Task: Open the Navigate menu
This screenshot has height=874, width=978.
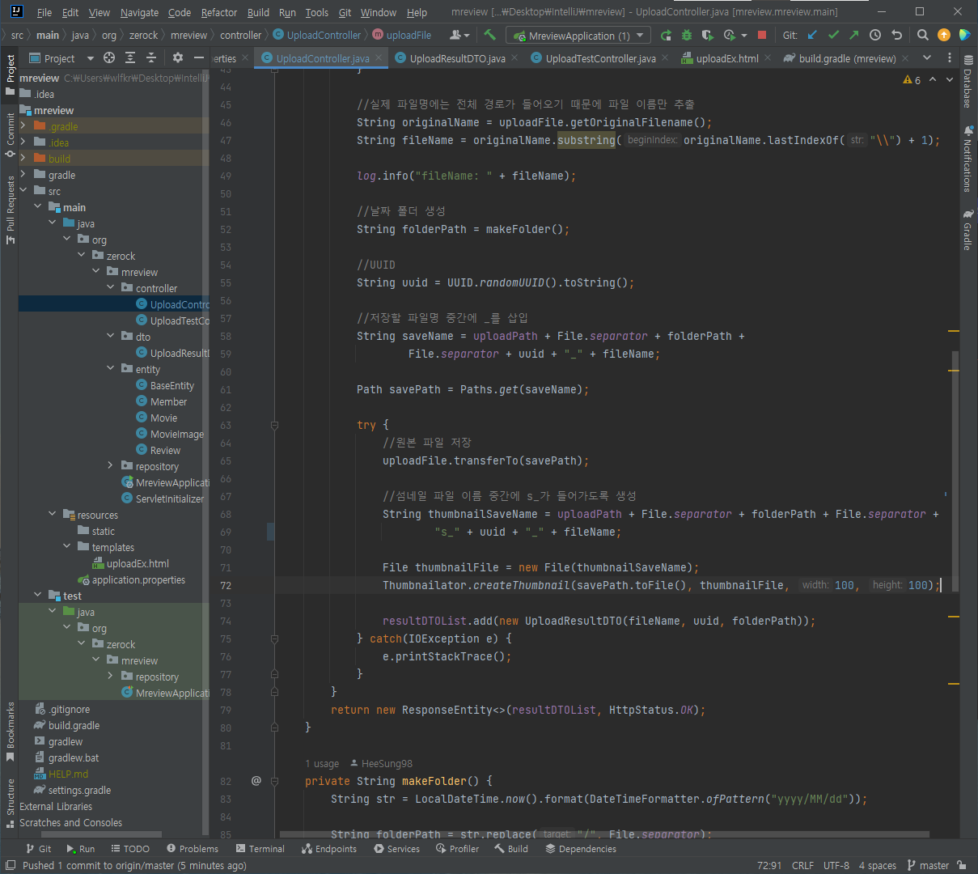Action: [139, 12]
